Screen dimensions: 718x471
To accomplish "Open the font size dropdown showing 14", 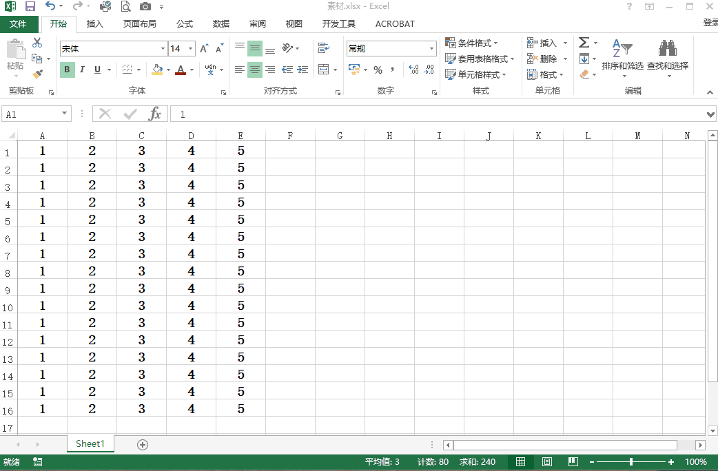I will tap(190, 48).
